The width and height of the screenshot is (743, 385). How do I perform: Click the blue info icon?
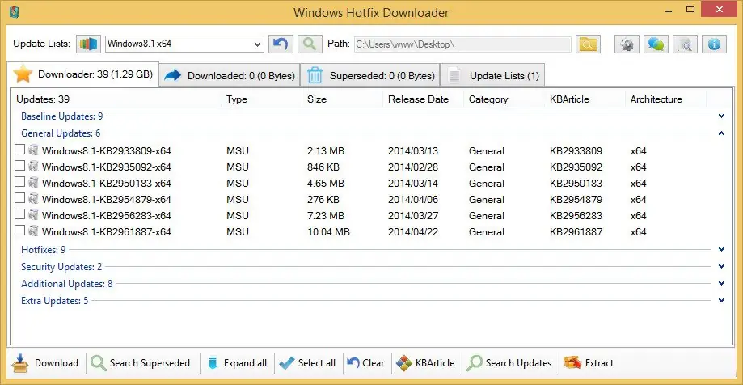(x=714, y=44)
